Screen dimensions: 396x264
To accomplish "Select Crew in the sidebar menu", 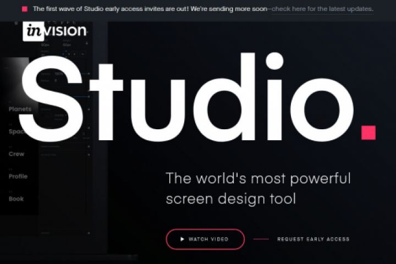I will tap(16, 154).
